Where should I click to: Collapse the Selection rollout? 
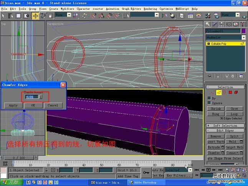[225, 87]
